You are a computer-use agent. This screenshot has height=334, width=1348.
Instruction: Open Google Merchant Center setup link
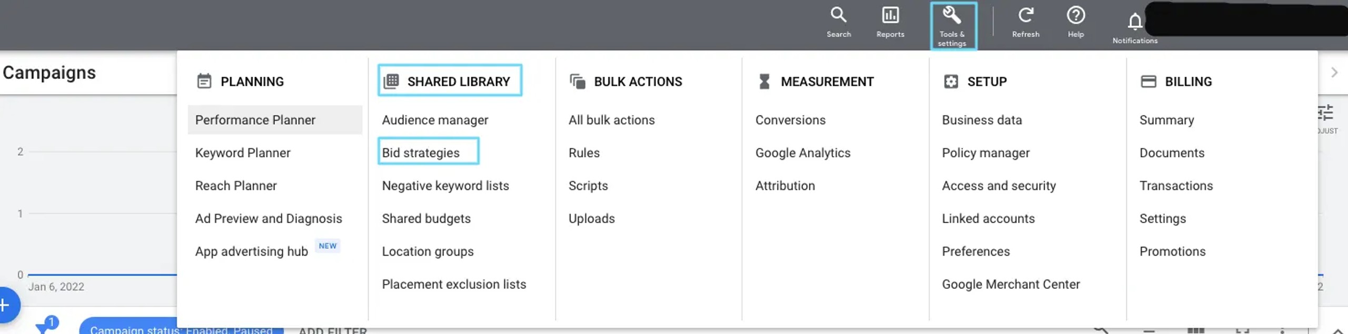[x=1010, y=285]
